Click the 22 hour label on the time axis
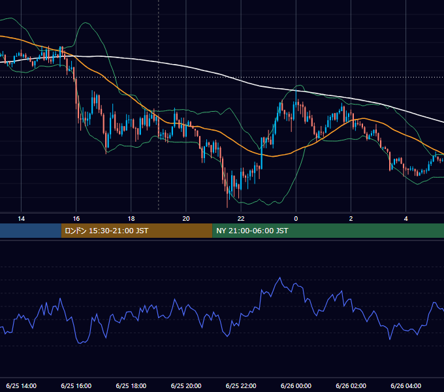This screenshot has width=444, height=392. click(x=241, y=219)
